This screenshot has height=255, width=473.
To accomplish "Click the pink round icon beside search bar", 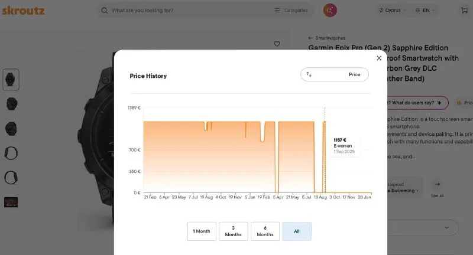I will [x=331, y=10].
